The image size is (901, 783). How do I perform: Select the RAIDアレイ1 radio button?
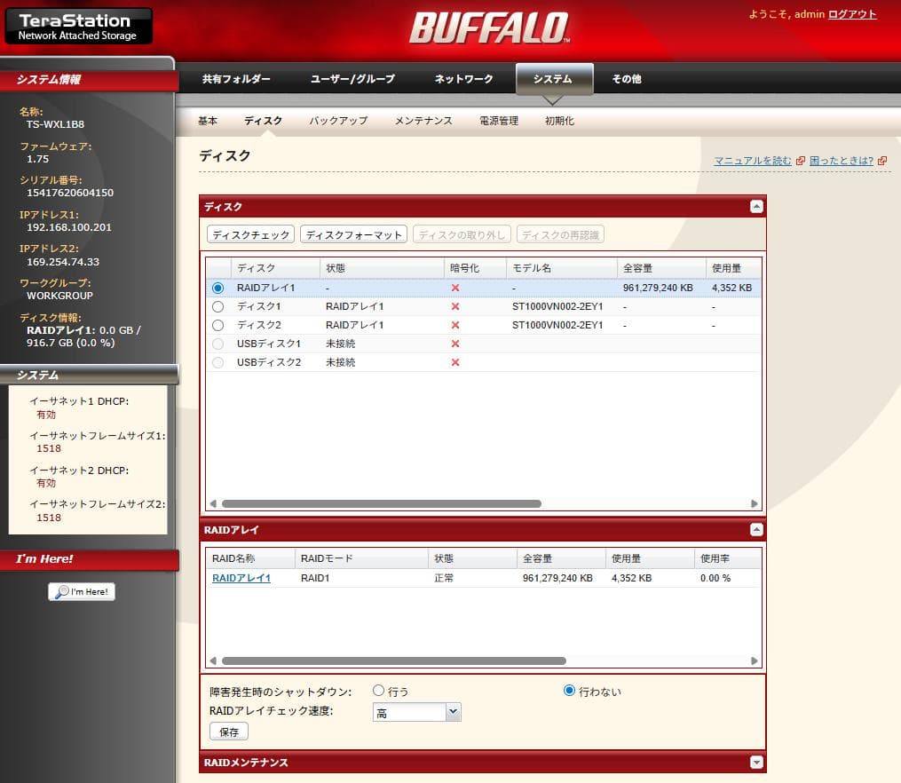point(217,288)
